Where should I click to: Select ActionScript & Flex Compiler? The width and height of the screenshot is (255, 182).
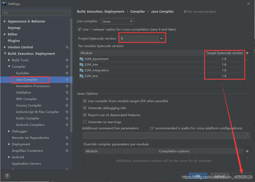[x=38, y=112]
